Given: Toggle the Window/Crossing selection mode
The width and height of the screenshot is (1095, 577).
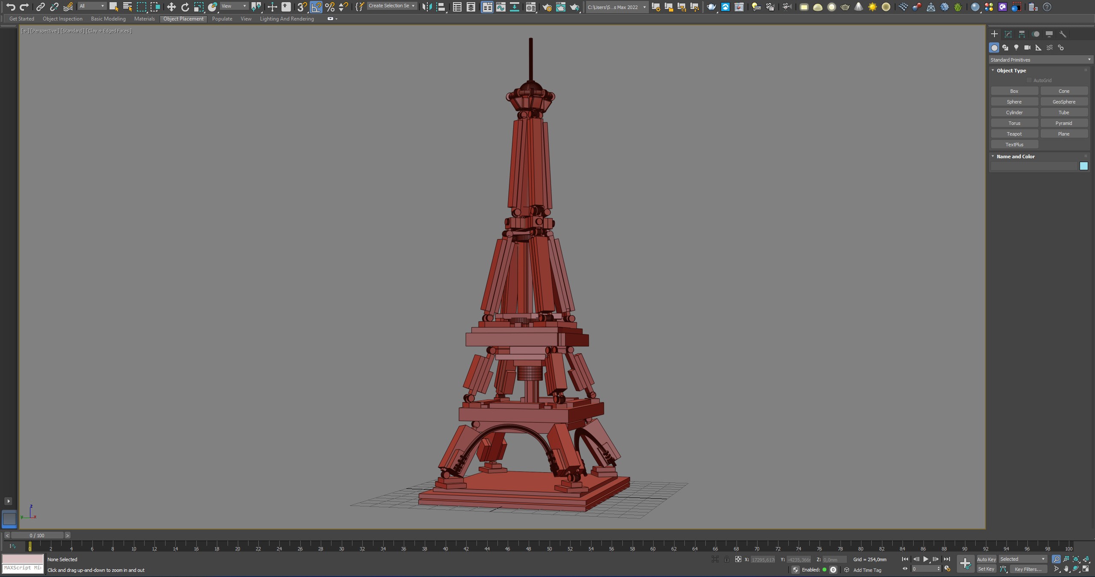Looking at the screenshot, I should pyautogui.click(x=155, y=7).
